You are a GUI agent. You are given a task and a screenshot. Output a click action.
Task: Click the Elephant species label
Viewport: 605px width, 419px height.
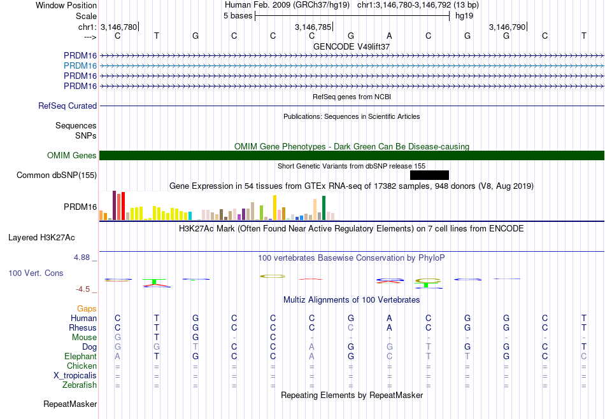pyautogui.click(x=80, y=356)
